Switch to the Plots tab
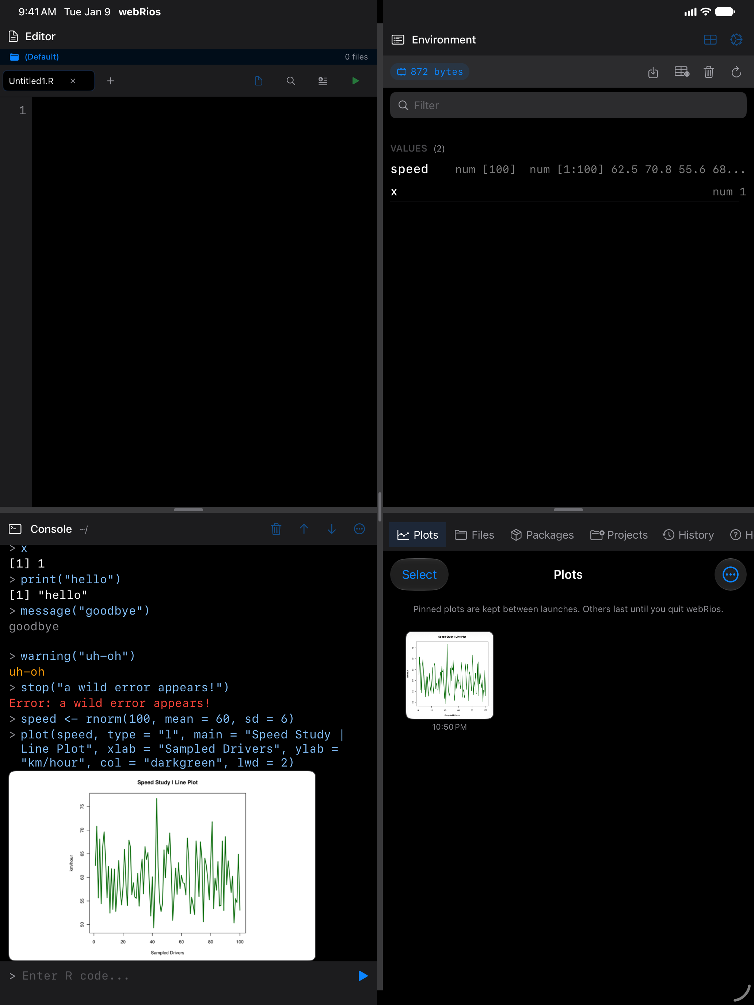The height and width of the screenshot is (1005, 754). (418, 535)
